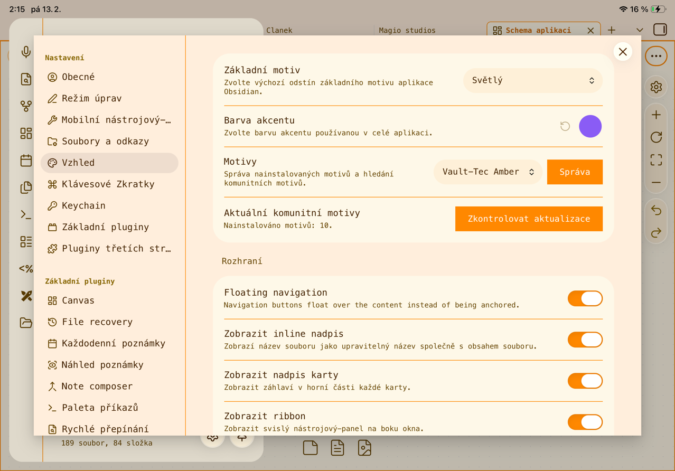This screenshot has height=471, width=675.
Task: Expand the Vault-Tec Amber theme dropdown
Action: click(x=487, y=172)
